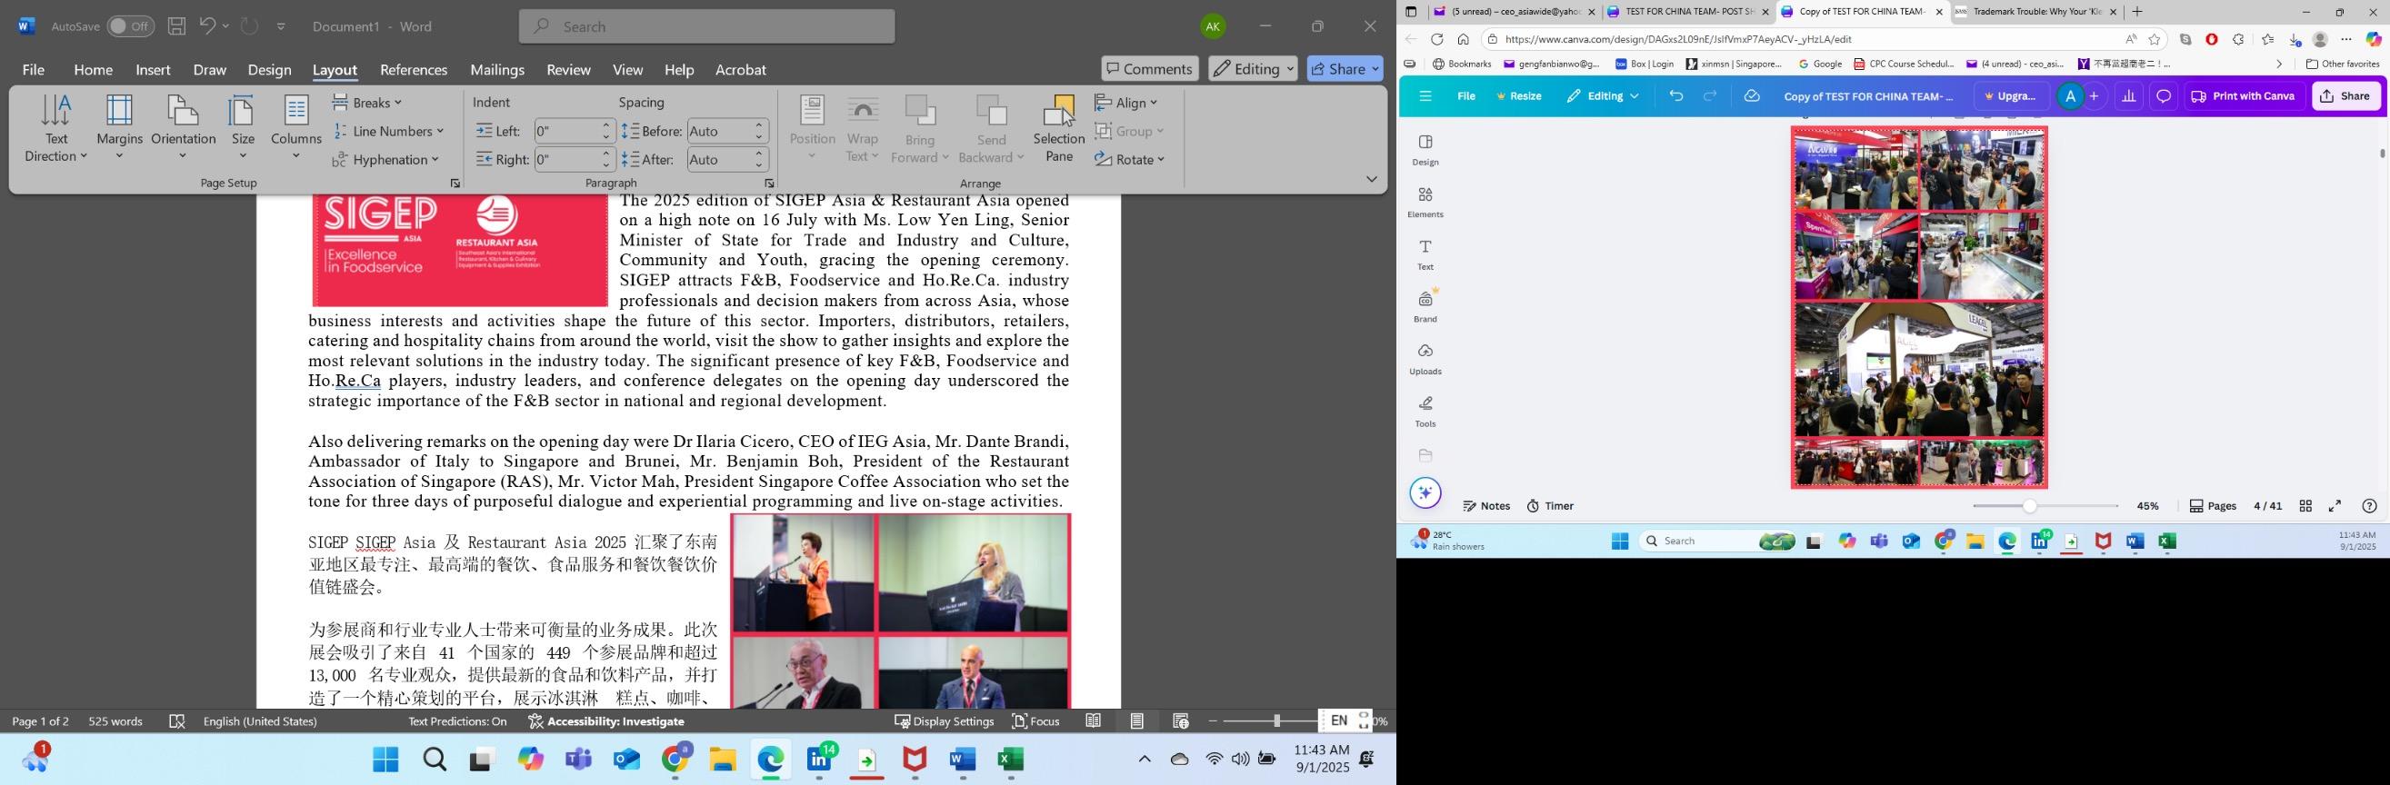
Task: Open the Selection Pane in Arrange group
Action: [x=1058, y=129]
